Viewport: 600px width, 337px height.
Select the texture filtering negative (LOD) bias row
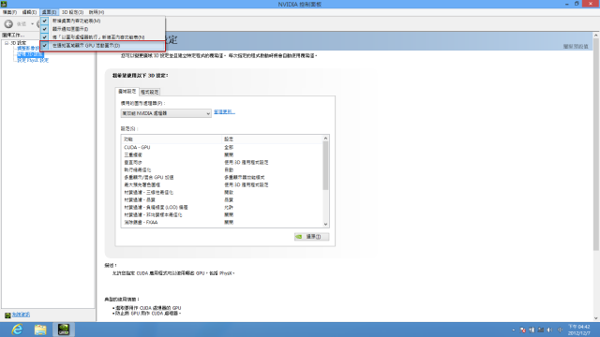pyautogui.click(x=222, y=207)
